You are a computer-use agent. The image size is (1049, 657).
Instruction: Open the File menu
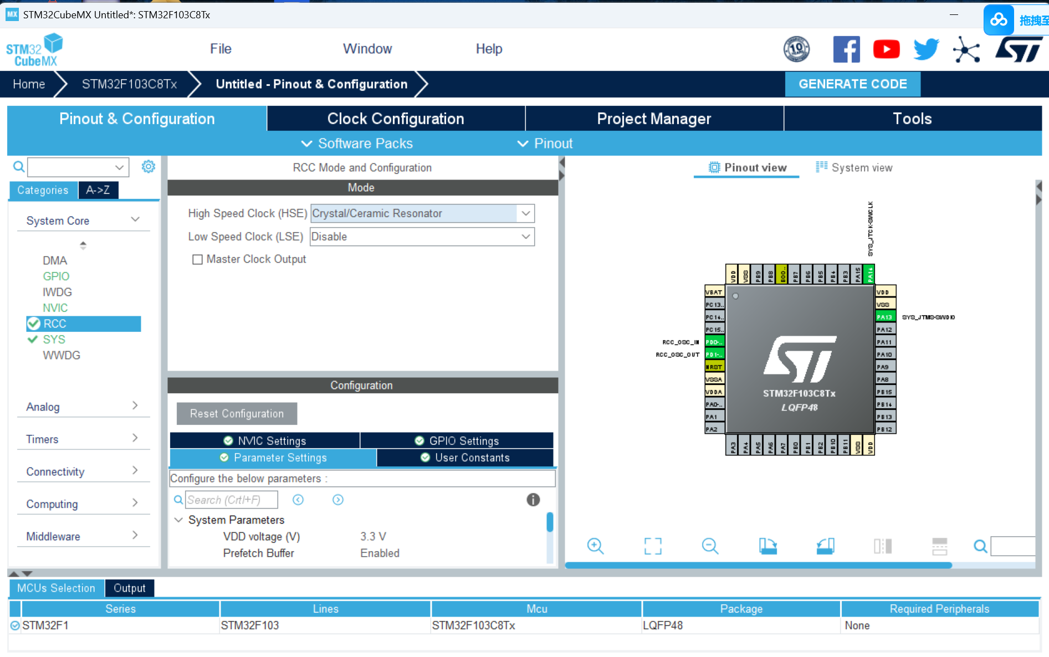tap(221, 49)
